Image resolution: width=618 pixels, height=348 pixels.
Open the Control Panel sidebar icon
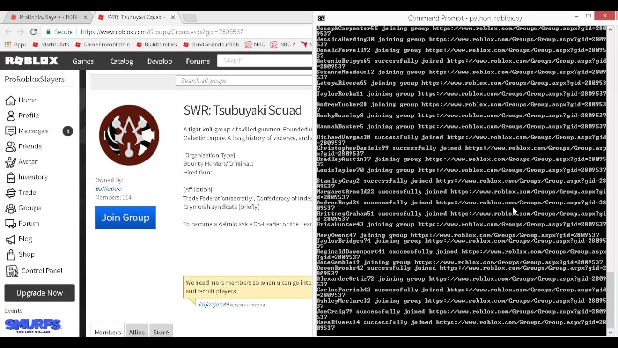coord(12,271)
